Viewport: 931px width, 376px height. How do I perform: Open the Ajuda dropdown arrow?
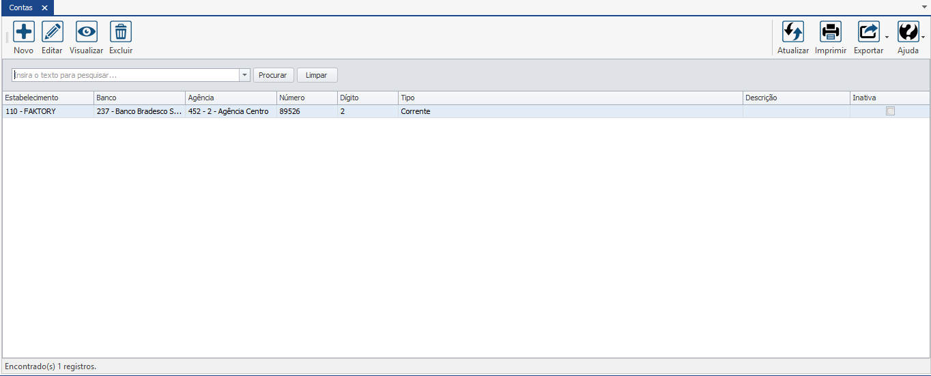click(x=923, y=38)
